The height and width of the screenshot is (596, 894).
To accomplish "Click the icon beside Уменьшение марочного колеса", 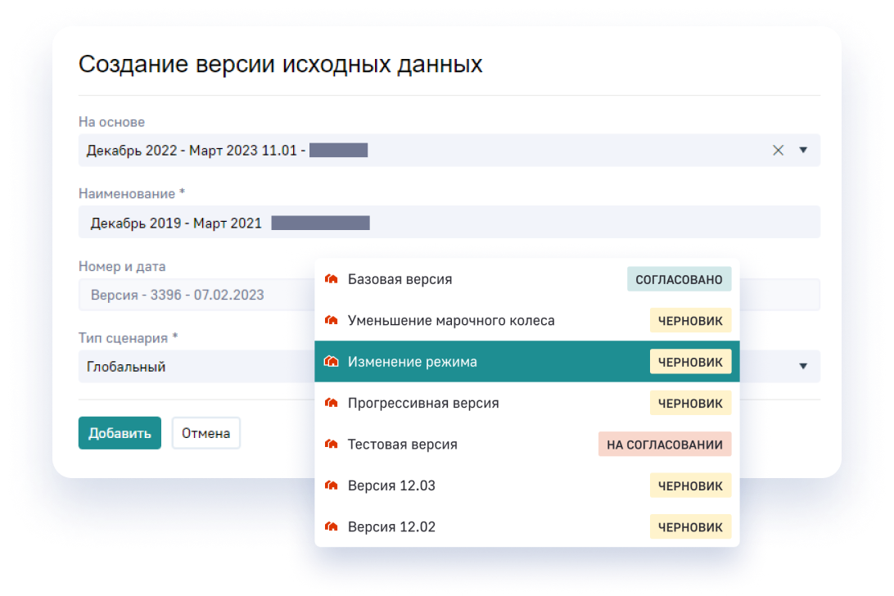I will point(332,320).
